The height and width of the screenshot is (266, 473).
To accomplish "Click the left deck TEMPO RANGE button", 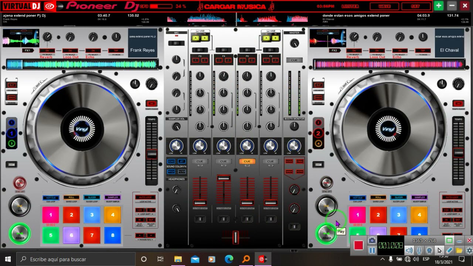I will click(x=151, y=103).
